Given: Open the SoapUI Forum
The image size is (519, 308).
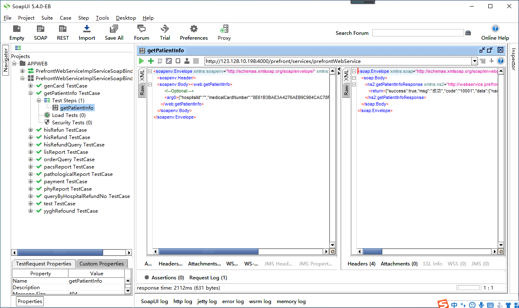Looking at the screenshot, I should 141,32.
